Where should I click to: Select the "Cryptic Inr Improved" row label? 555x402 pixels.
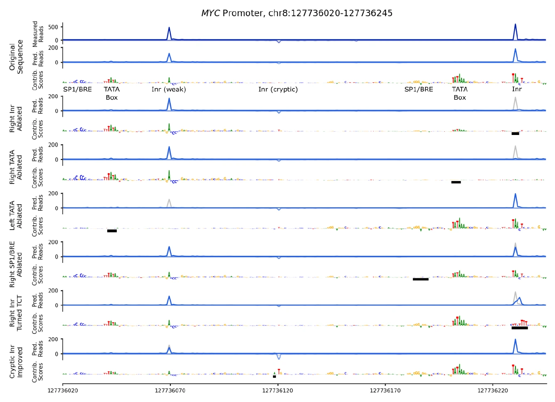[x=16, y=361]
